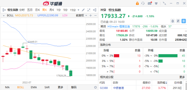Screen dimensions: 187x90
Task: Open the note memo icon beside bell
Action: tap(178, 21)
